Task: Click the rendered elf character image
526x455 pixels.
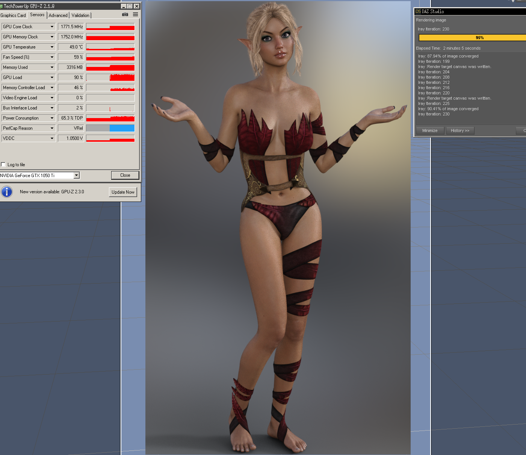Action: point(278,228)
